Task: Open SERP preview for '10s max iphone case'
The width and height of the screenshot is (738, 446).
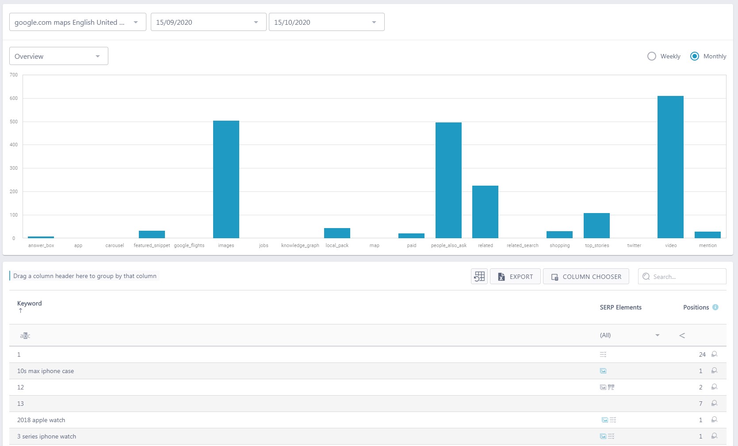Action: click(x=714, y=371)
